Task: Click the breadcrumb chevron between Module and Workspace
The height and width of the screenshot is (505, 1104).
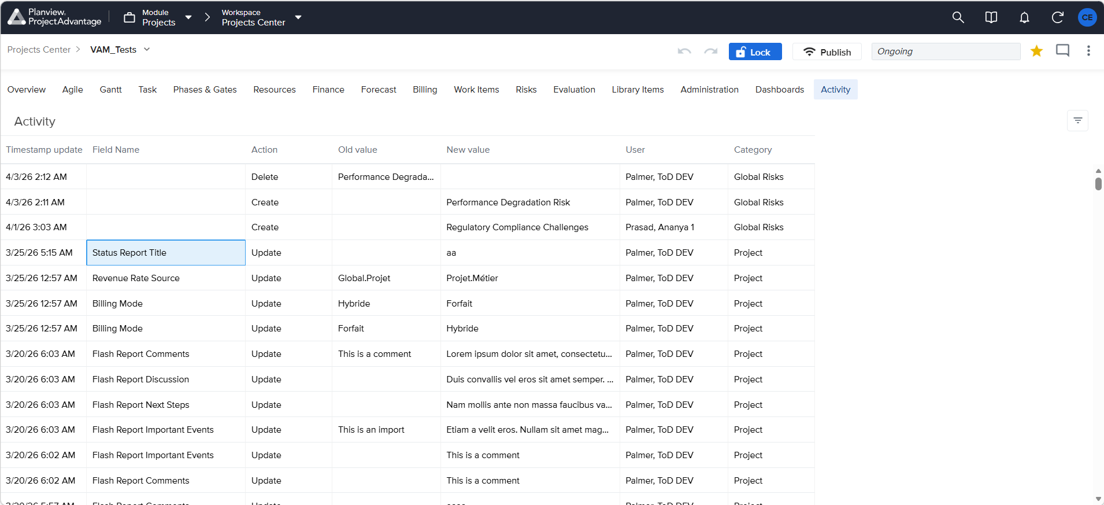Action: [x=208, y=17]
